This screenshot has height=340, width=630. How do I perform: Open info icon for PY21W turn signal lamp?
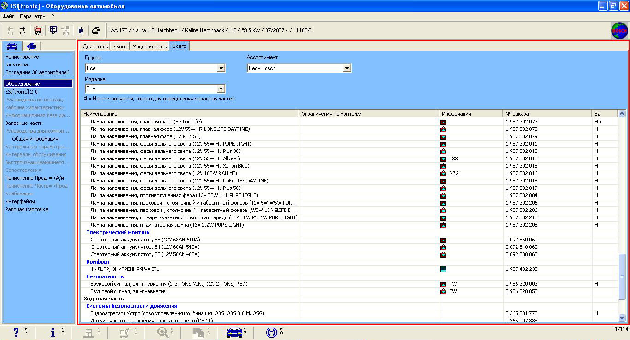point(443,218)
